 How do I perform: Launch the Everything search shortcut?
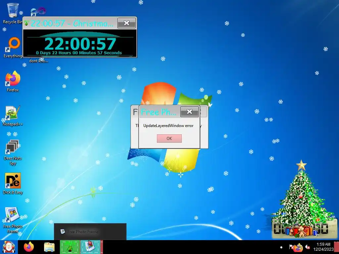coord(13,48)
